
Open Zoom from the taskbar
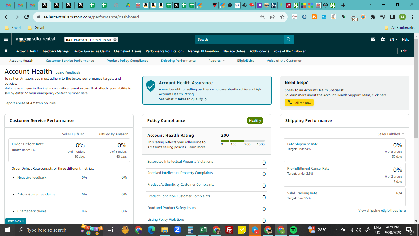[177, 230]
